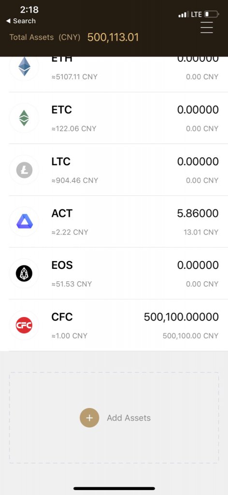228x495 pixels.
Task: Tap the ACT value 13.01 CNY
Action: pyautogui.click(x=201, y=232)
